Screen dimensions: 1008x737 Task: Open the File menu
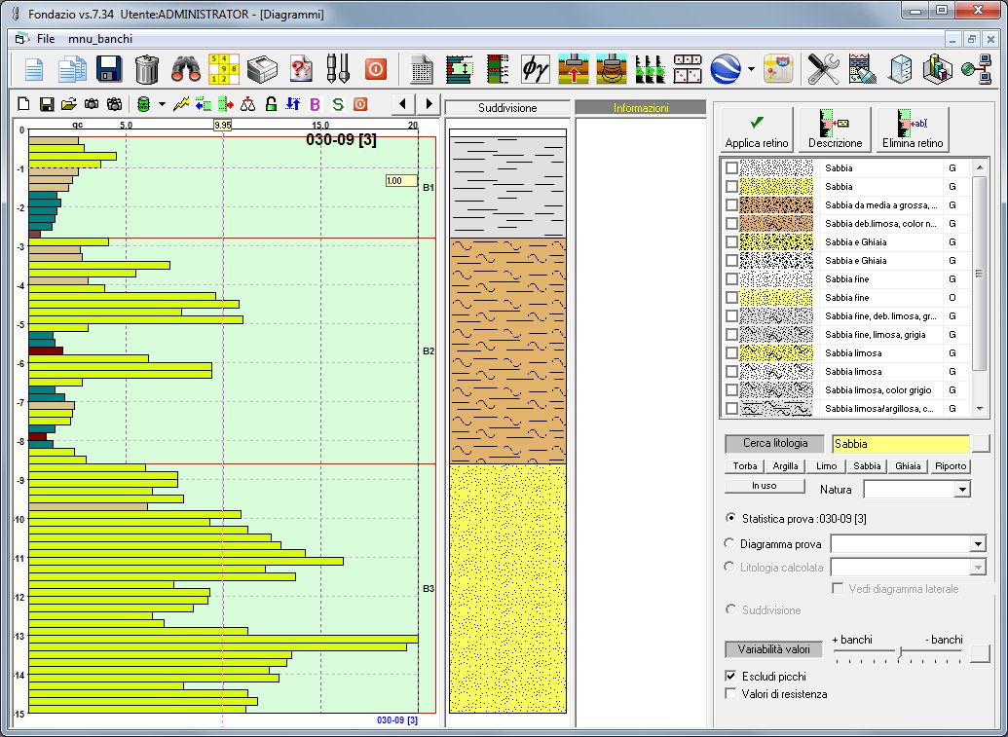(x=46, y=39)
